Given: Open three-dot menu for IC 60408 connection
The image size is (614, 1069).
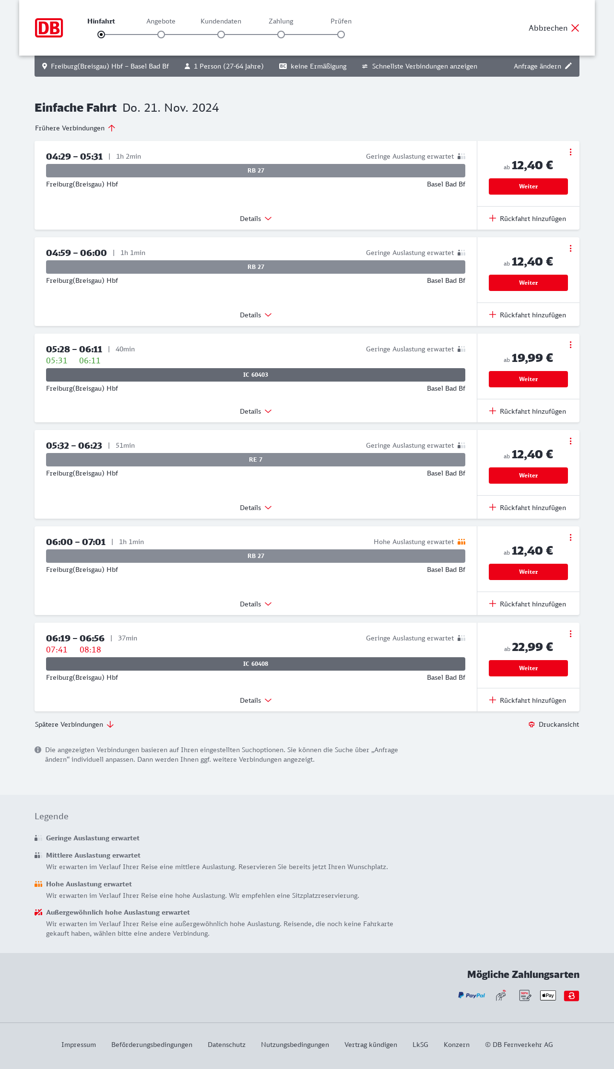Looking at the screenshot, I should click(x=570, y=634).
